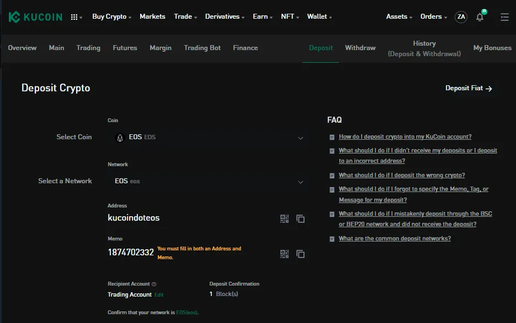Switch to the Futures tab
This screenshot has width=516, height=323.
[125, 48]
